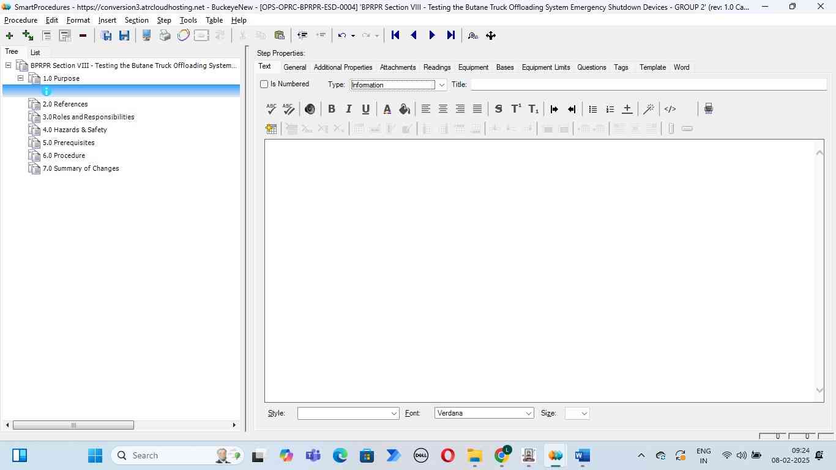Click the magic wand icon
The width and height of the screenshot is (836, 470).
click(649, 109)
